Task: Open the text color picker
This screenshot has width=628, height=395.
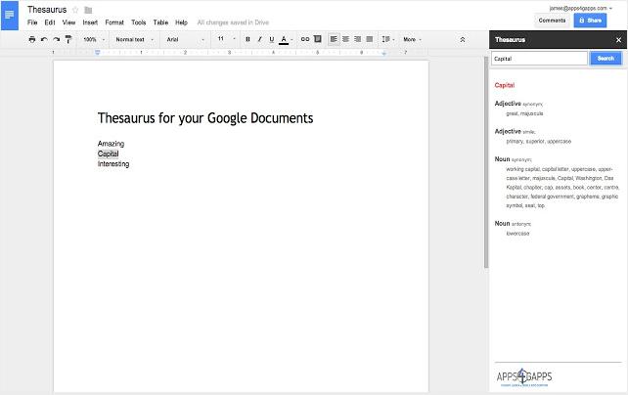Action: pyautogui.click(x=286, y=39)
